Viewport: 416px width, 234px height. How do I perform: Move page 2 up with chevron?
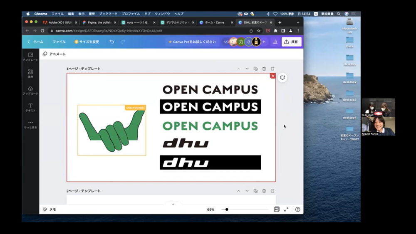[x=238, y=191]
